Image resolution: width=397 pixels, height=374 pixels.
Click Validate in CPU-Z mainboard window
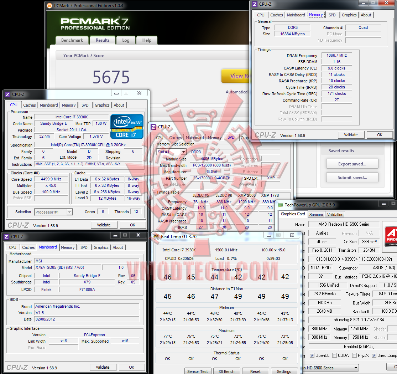click(x=103, y=367)
